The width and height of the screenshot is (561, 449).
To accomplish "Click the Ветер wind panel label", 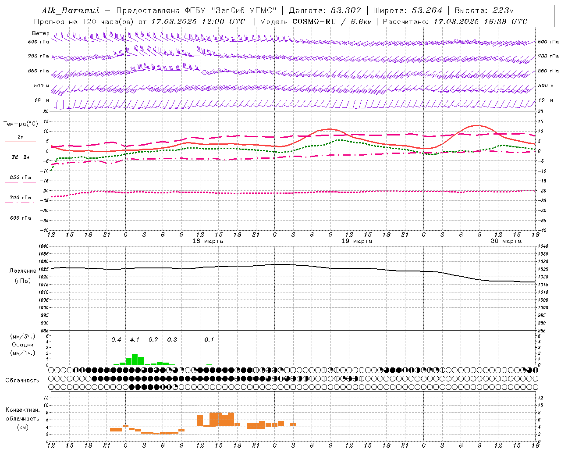I will pyautogui.click(x=41, y=33).
